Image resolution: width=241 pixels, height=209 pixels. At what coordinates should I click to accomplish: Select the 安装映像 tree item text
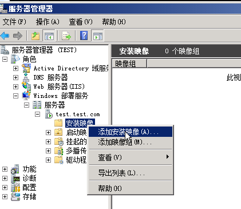pyautogui.click(x=80, y=123)
